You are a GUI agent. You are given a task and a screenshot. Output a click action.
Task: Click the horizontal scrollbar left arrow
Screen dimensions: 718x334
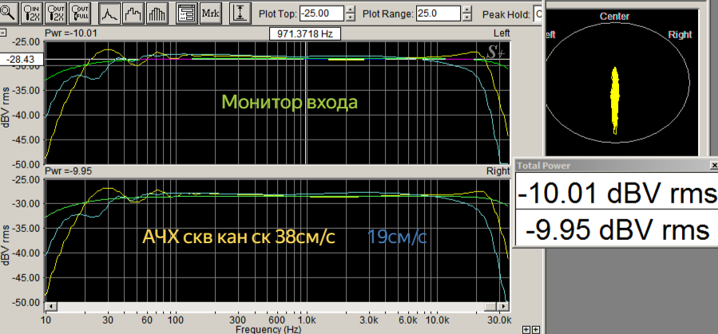(x=50, y=306)
